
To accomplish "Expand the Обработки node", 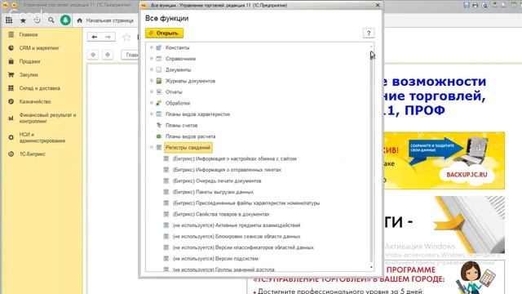I will pyautogui.click(x=152, y=103).
